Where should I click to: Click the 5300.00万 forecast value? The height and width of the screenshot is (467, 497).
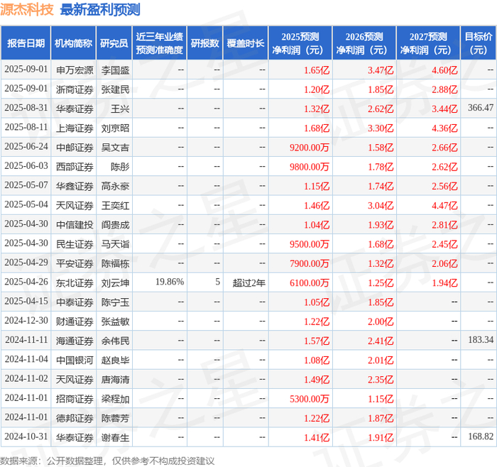click(310, 399)
